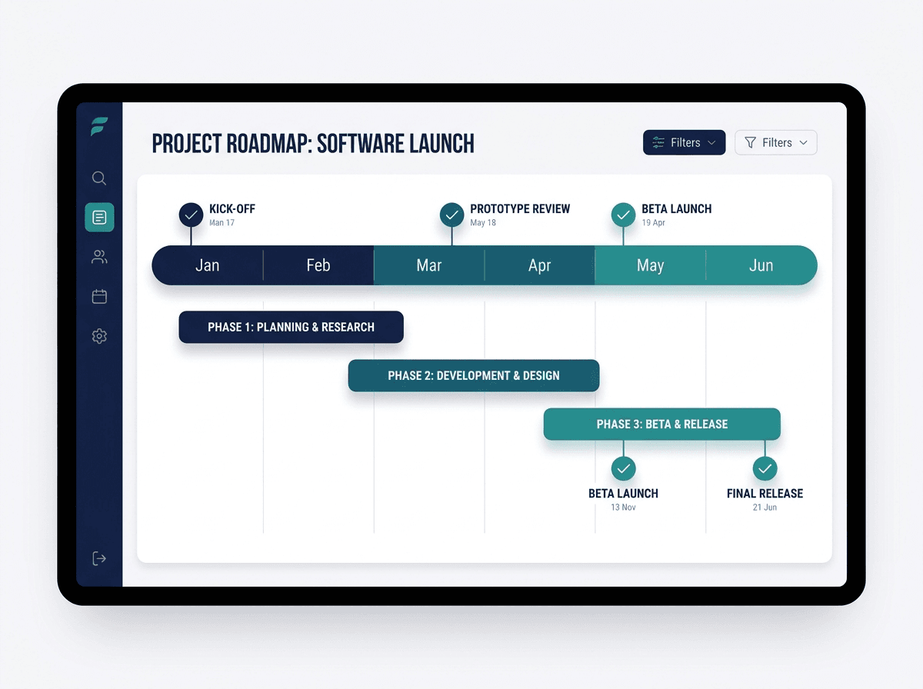Click the '21 Jun' date text
This screenshot has width=923, height=689.
765,508
